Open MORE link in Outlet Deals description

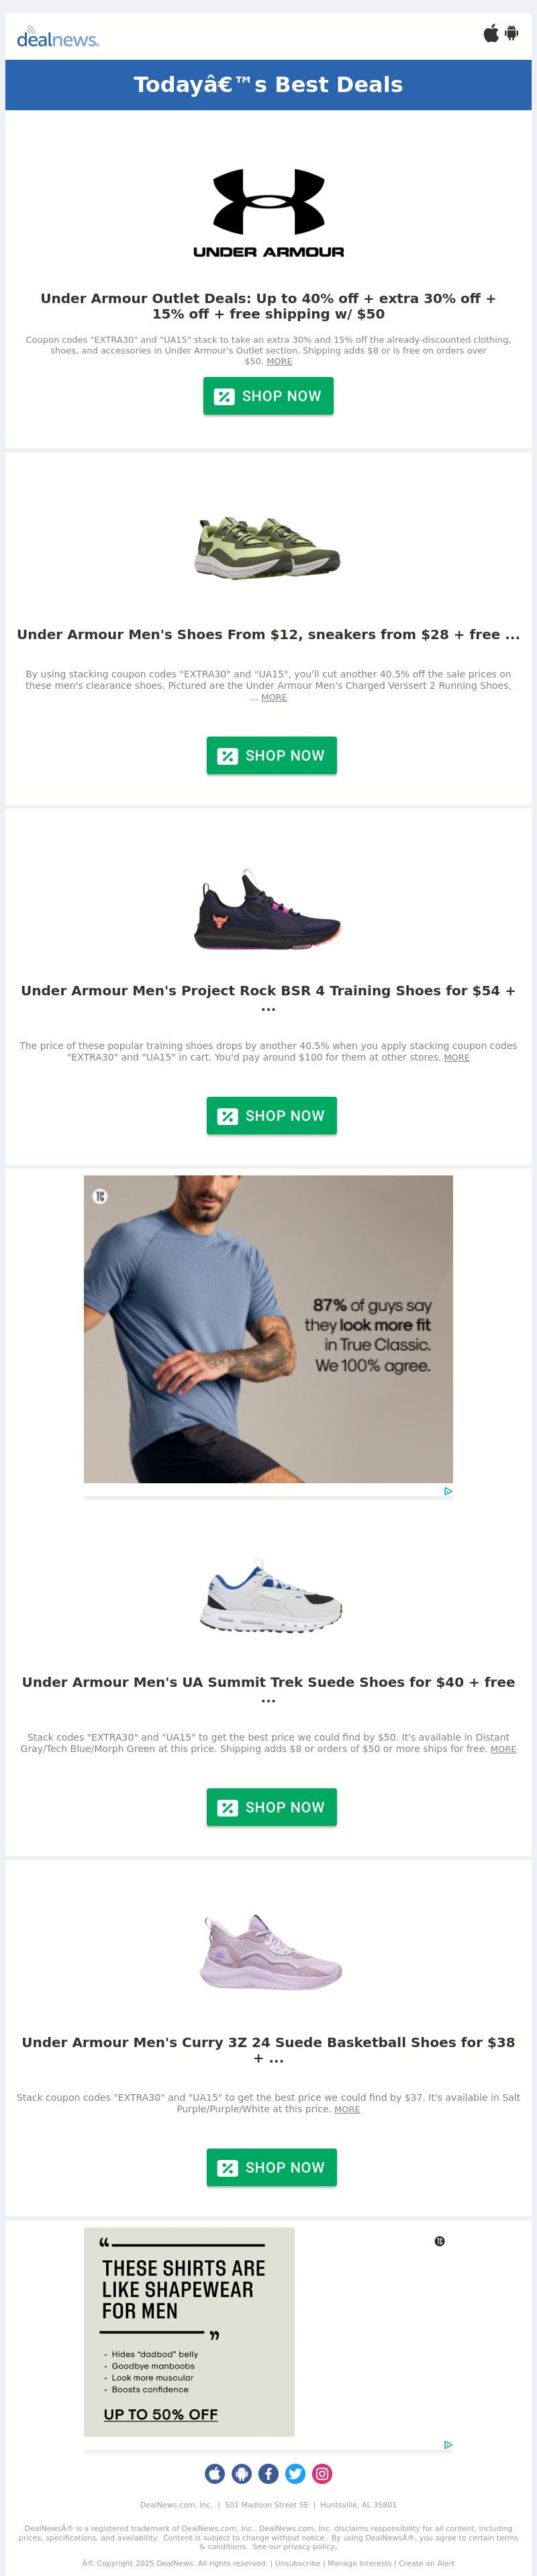tap(279, 361)
